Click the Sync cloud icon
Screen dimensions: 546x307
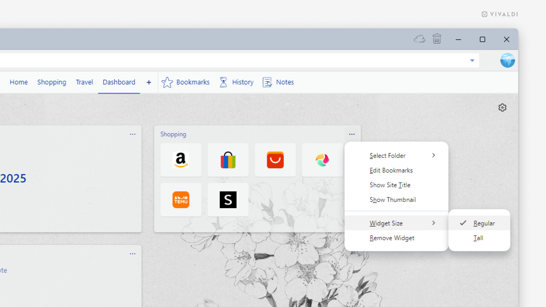coord(420,39)
